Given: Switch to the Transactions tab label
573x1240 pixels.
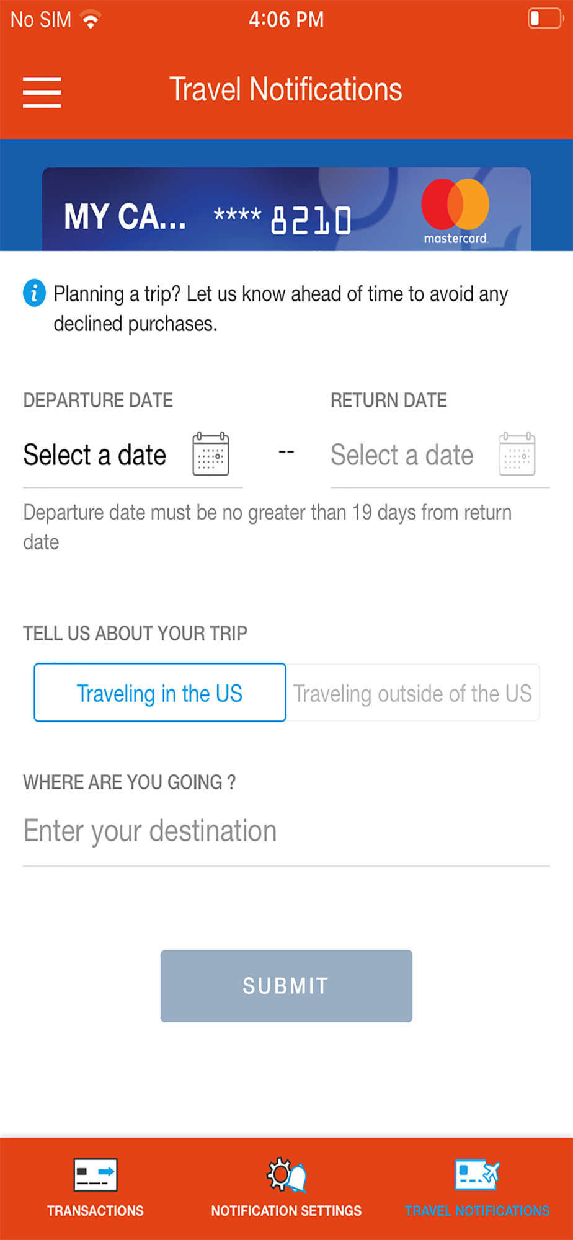Looking at the screenshot, I should [95, 1211].
